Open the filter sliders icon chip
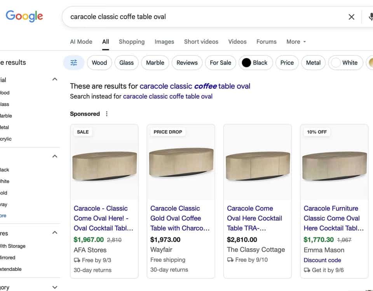This screenshot has width=373, height=291. click(x=74, y=63)
